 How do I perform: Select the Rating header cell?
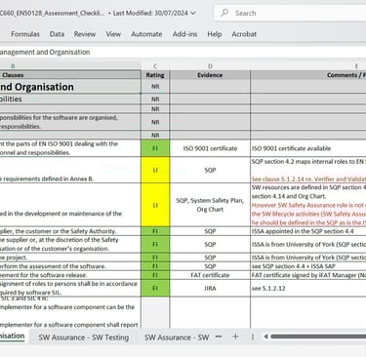(155, 75)
